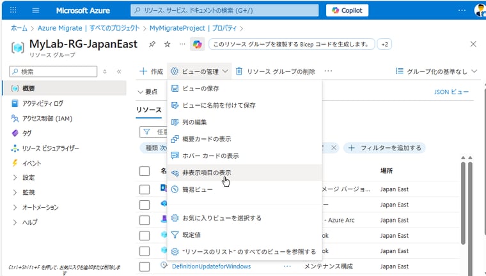Choose 簡易ビュー menu item
This screenshot has width=486, height=276.
coord(244,189)
